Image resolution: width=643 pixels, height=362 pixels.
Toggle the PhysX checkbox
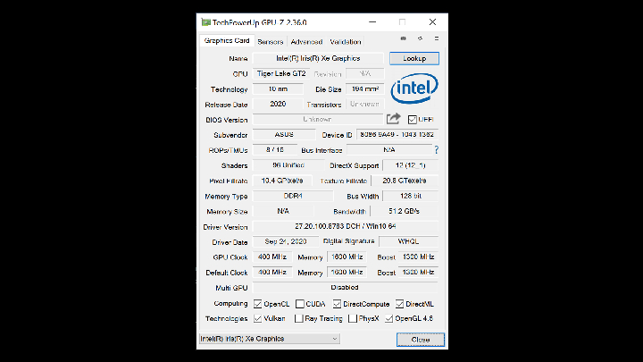352,318
